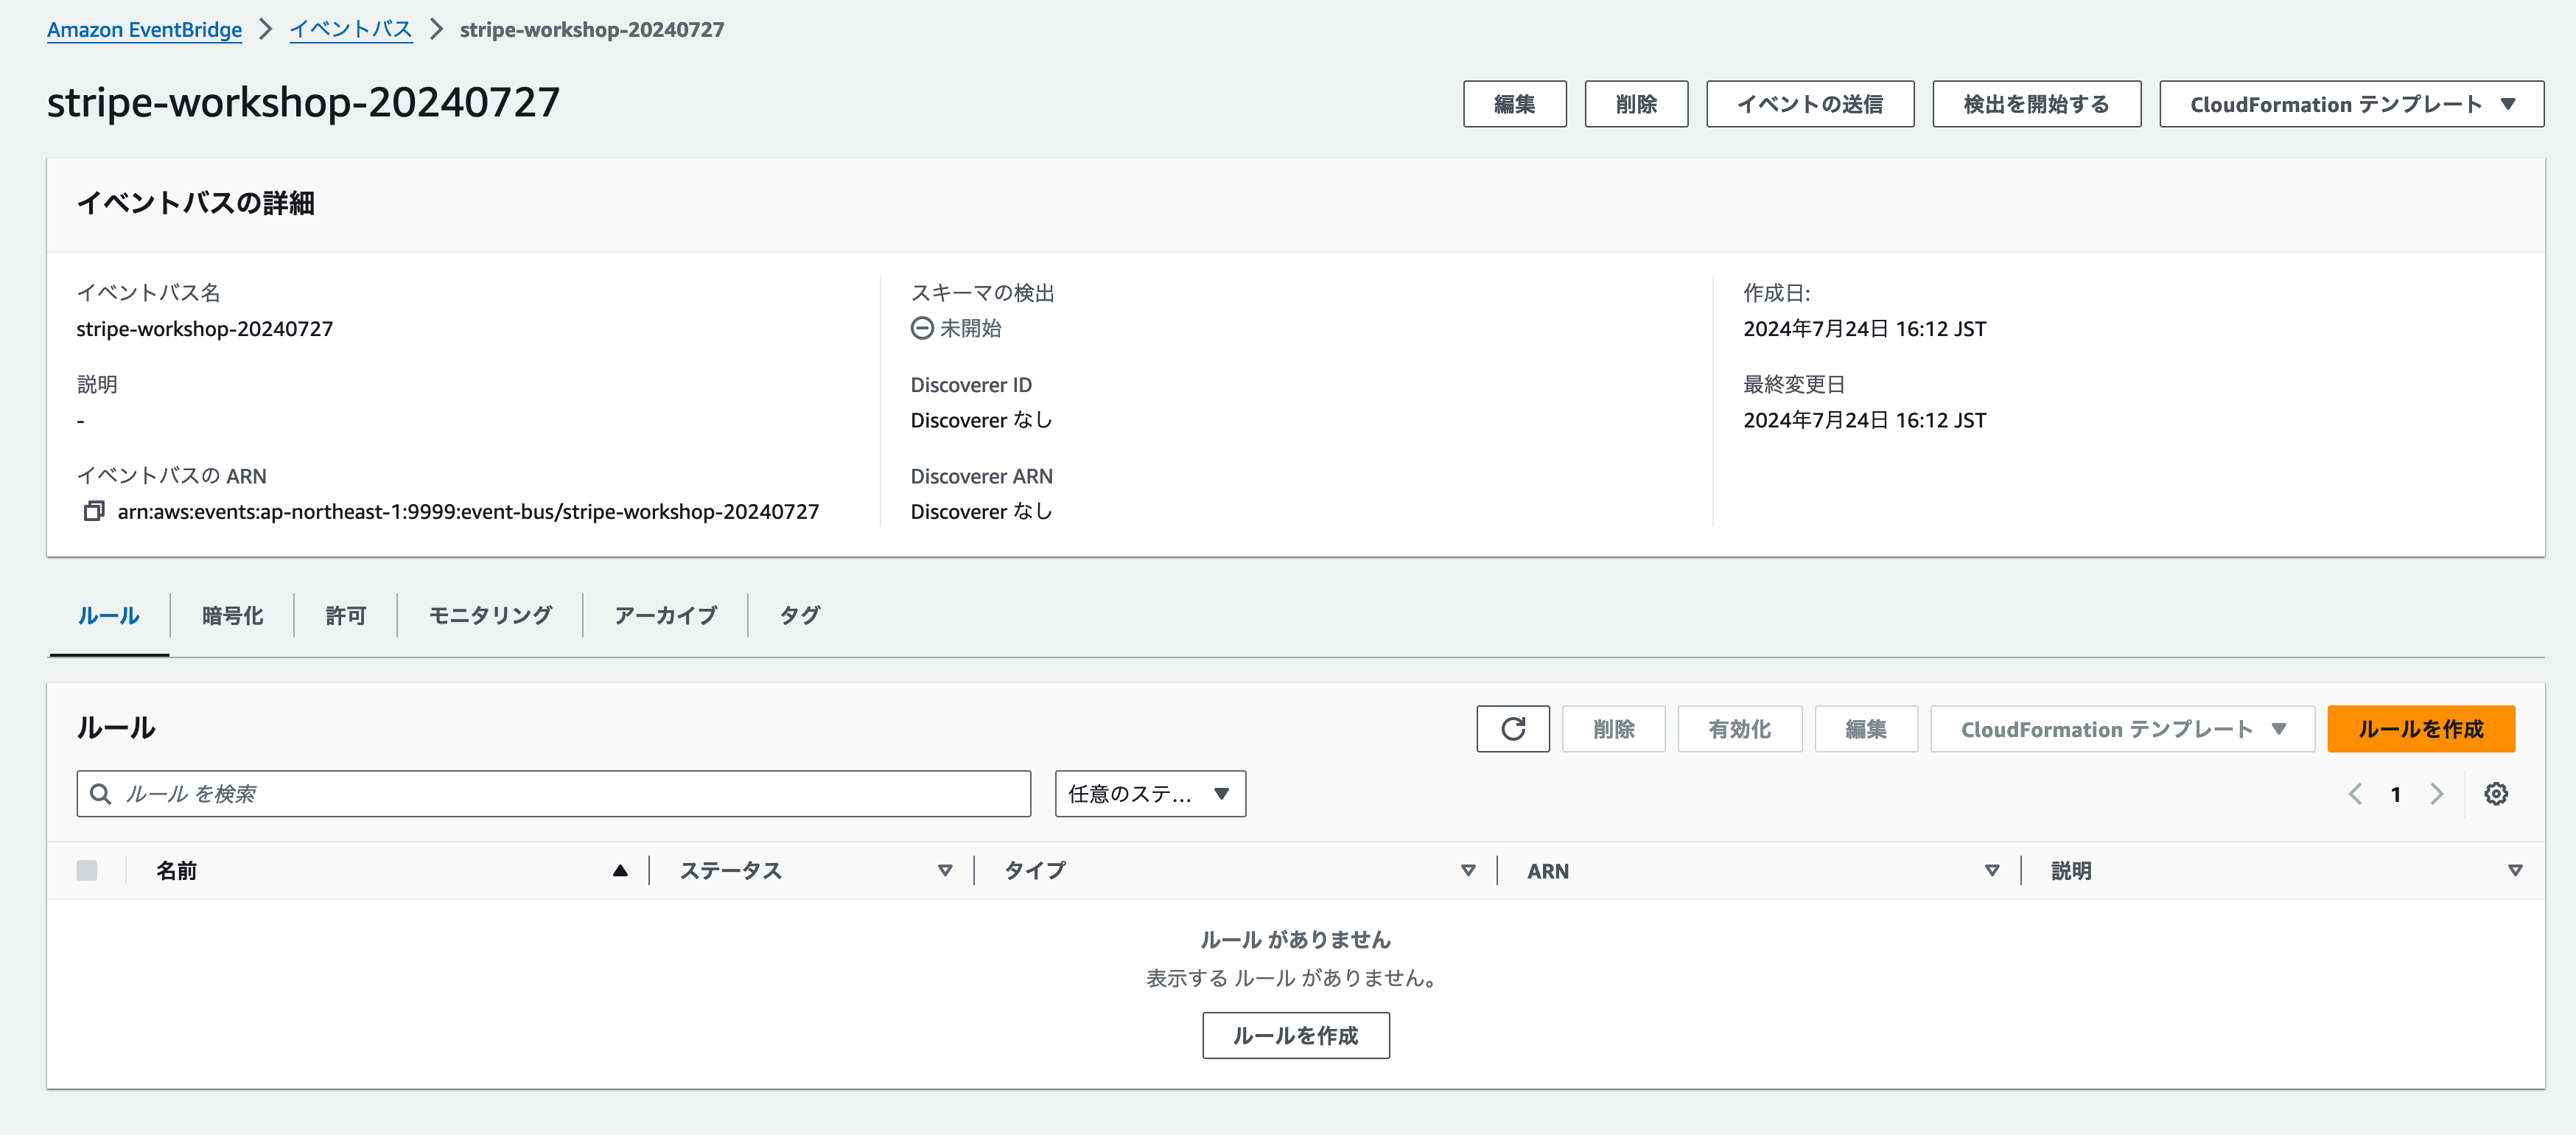2576x1135 pixels.
Task: Go to next page arrow
Action: coord(2436,794)
